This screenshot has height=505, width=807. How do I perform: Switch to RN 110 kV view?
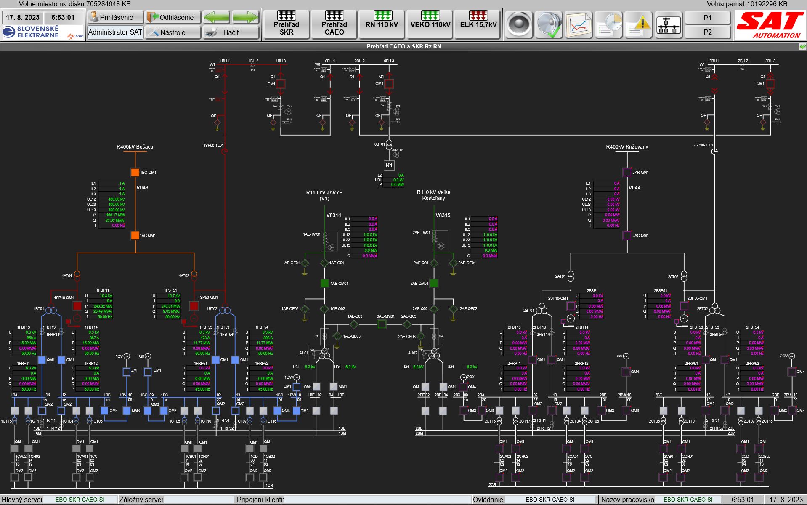coord(382,24)
